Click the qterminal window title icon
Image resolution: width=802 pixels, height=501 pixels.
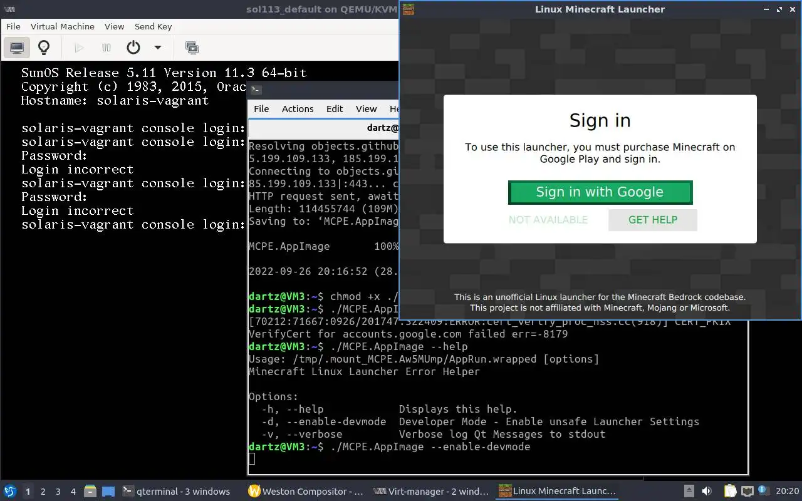click(255, 90)
